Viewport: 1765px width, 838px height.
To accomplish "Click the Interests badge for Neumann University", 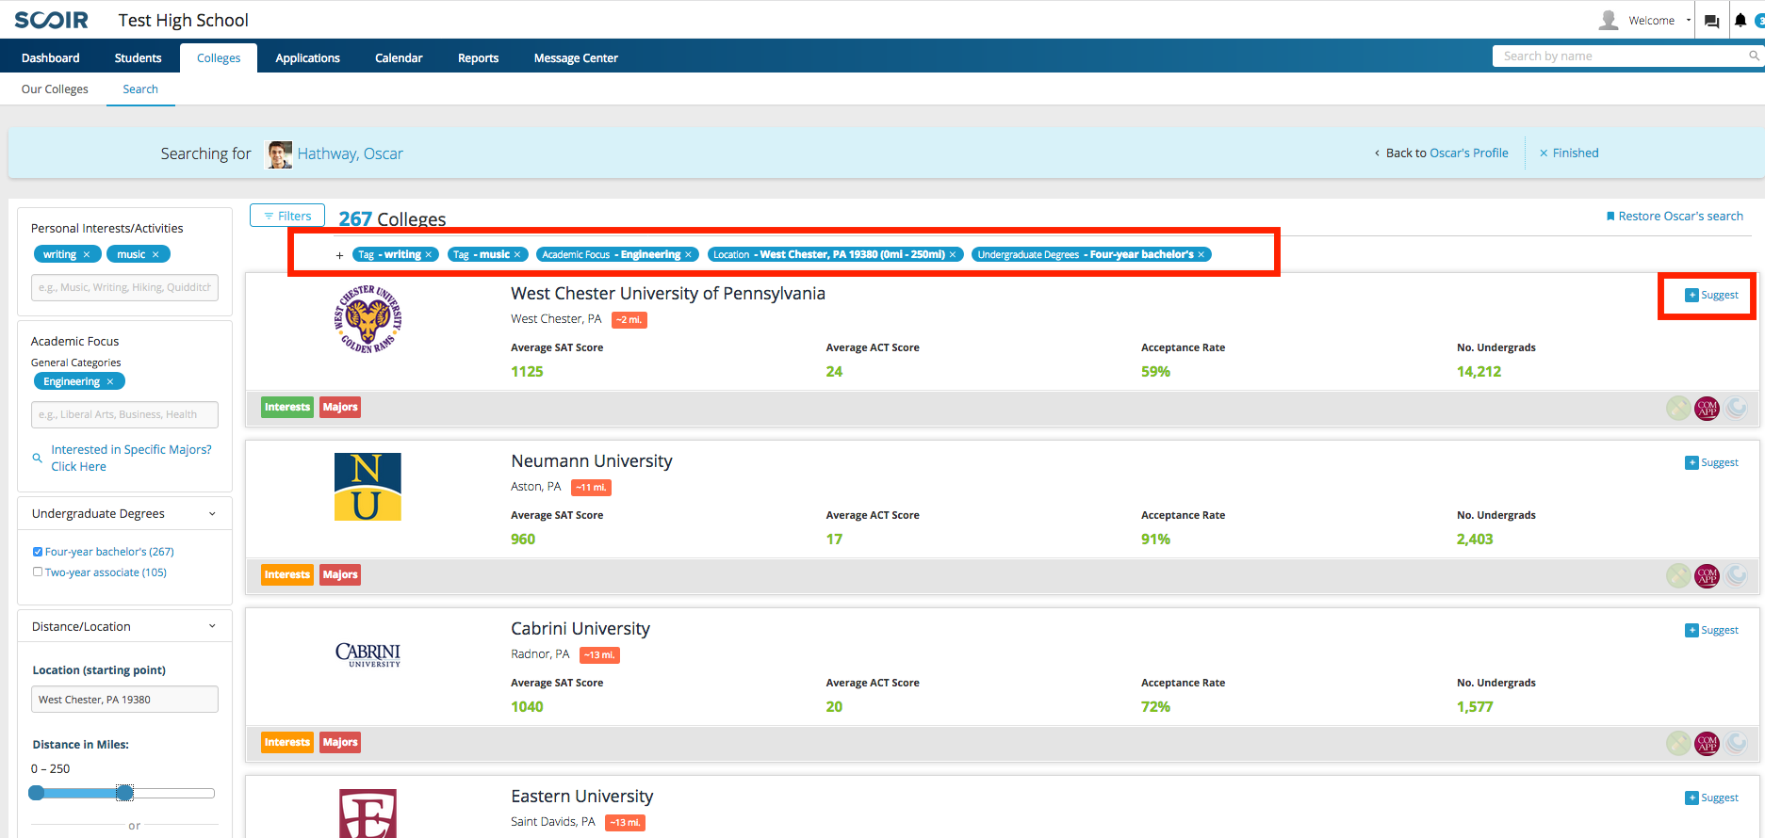I will 287,574.
